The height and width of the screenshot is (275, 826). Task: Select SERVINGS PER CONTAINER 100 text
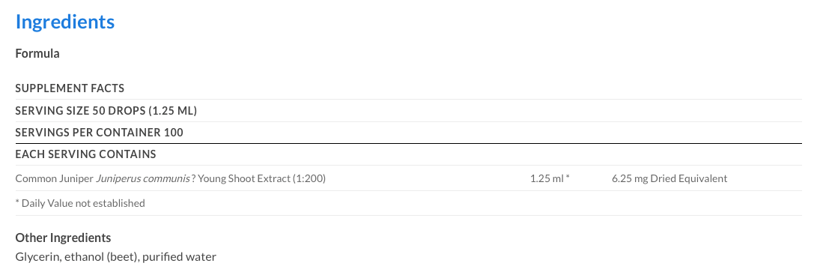click(x=99, y=133)
